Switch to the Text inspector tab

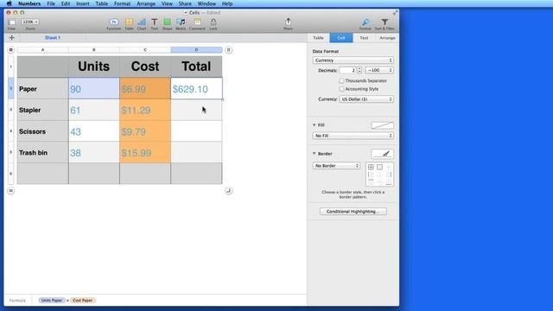point(364,38)
